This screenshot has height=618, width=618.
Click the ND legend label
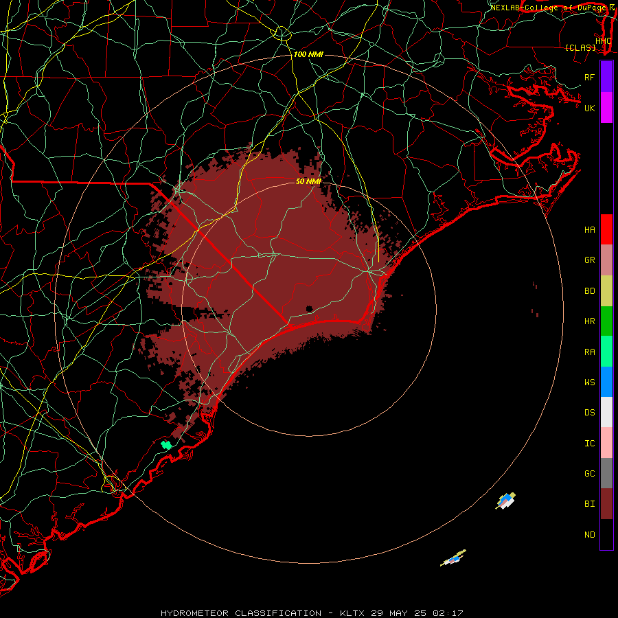coord(589,535)
